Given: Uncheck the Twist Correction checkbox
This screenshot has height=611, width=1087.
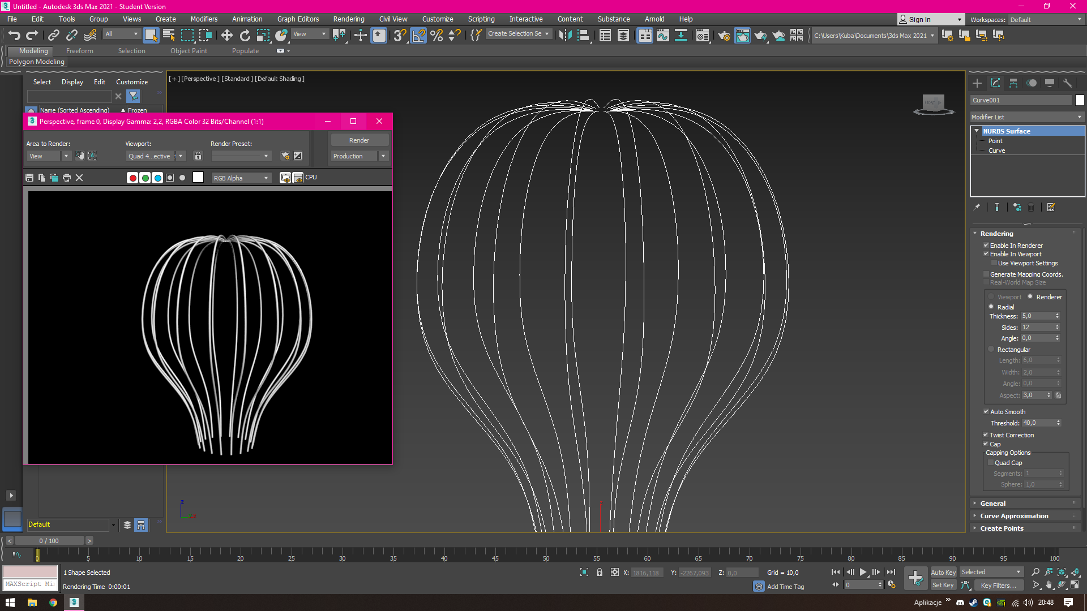Looking at the screenshot, I should [986, 434].
